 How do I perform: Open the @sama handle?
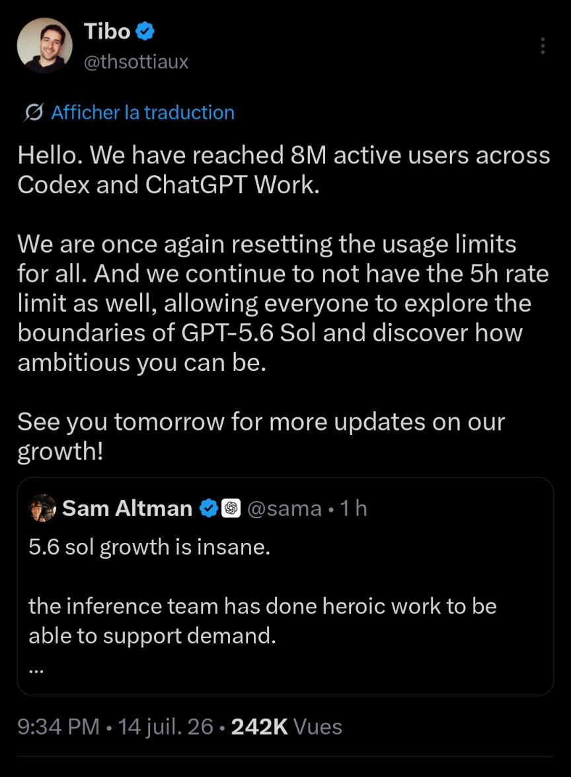coord(284,509)
